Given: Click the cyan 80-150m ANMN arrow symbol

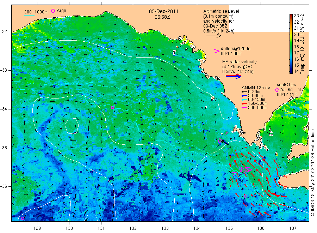Looking at the screenshot, I should pyautogui.click(x=244, y=100).
